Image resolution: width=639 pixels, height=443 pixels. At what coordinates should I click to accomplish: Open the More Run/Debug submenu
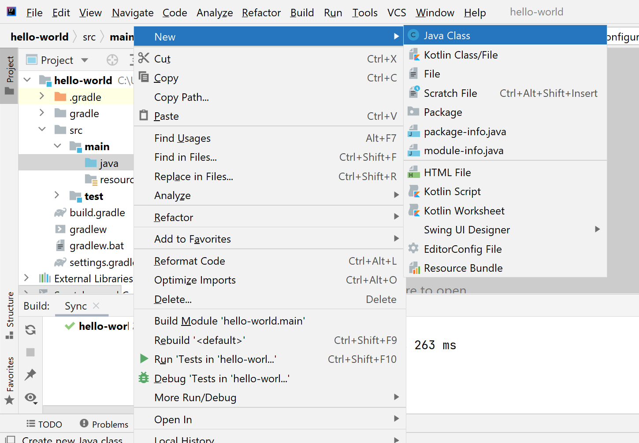(x=269, y=398)
